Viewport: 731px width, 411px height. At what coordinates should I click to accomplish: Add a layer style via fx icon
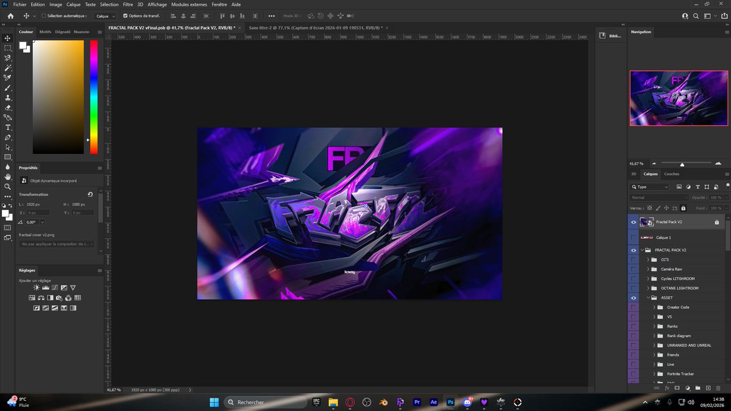(x=667, y=388)
